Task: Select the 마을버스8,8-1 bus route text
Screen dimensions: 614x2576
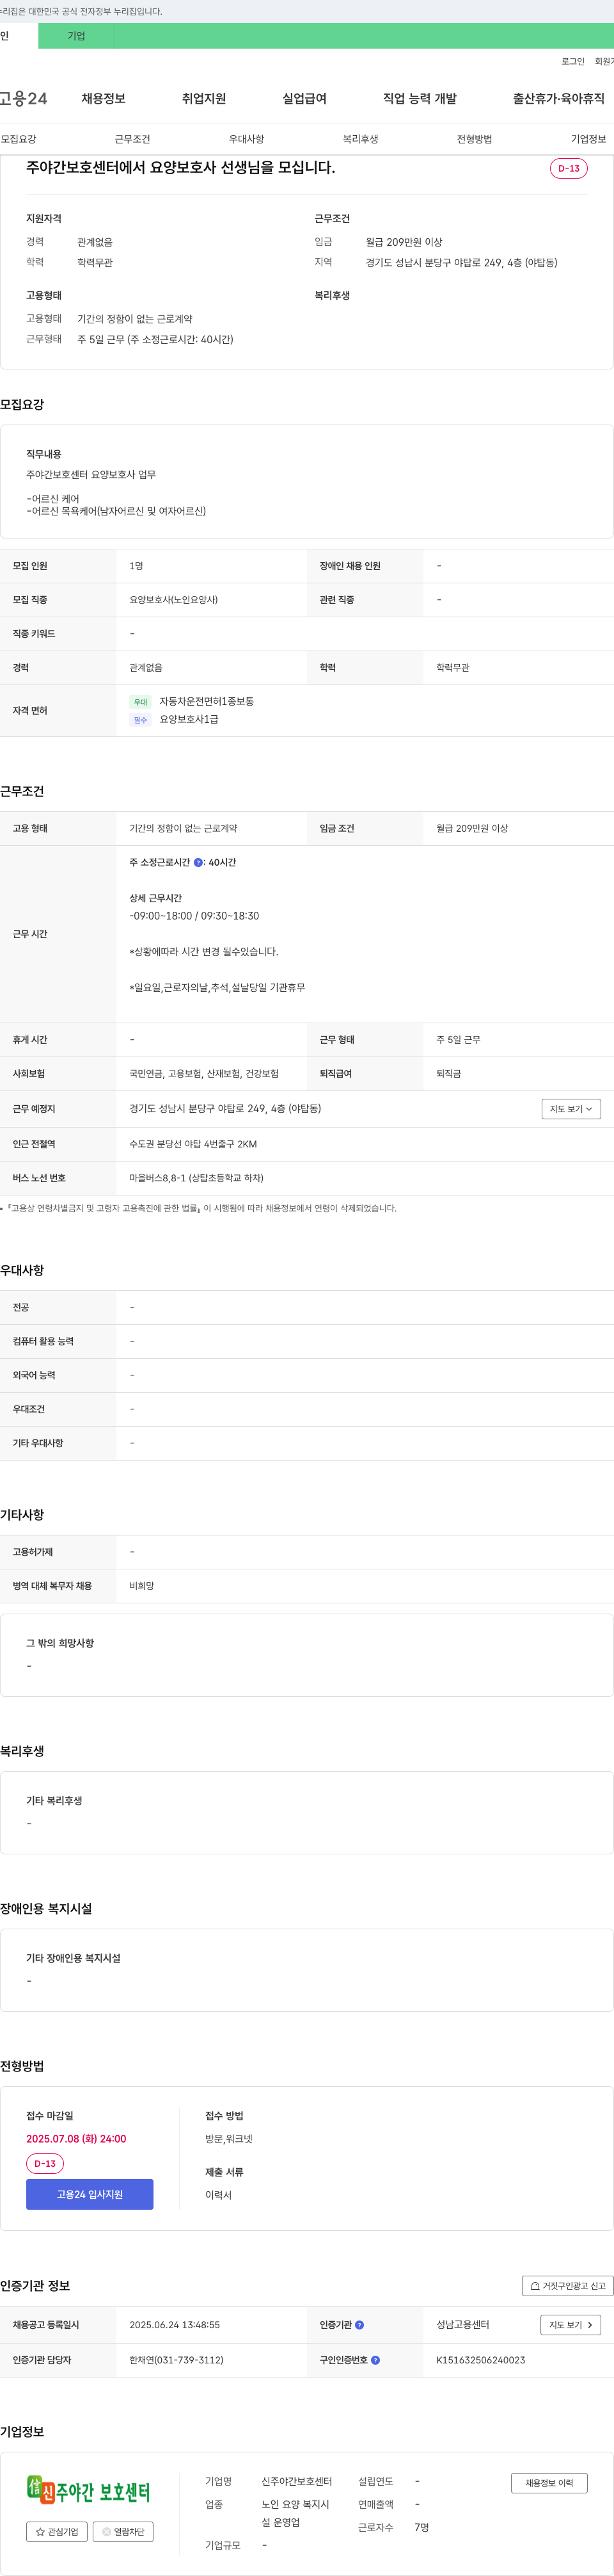Action: (x=197, y=1178)
